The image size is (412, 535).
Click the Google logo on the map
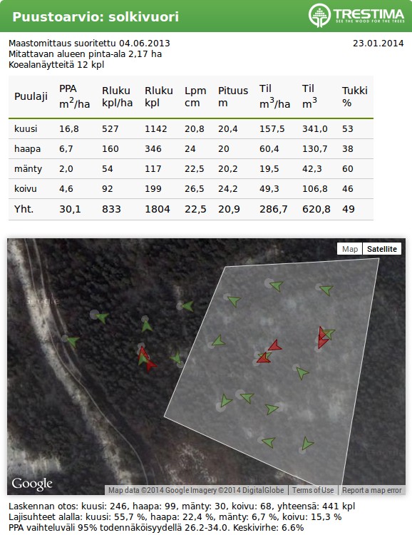(32, 484)
